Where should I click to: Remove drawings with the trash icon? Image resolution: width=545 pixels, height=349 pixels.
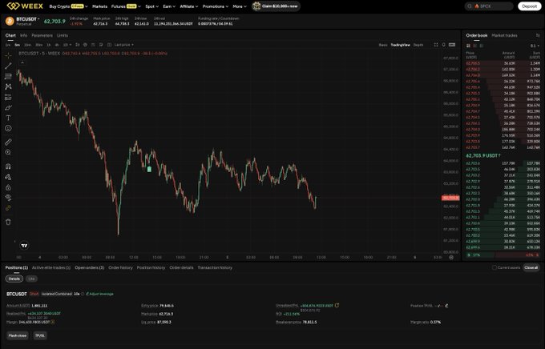coord(8,222)
